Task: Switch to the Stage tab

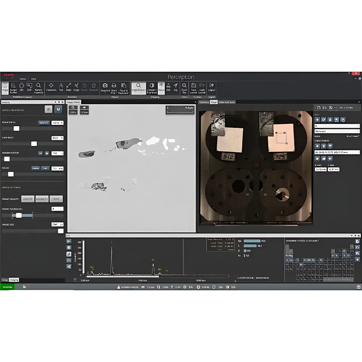Action: [x=214, y=102]
